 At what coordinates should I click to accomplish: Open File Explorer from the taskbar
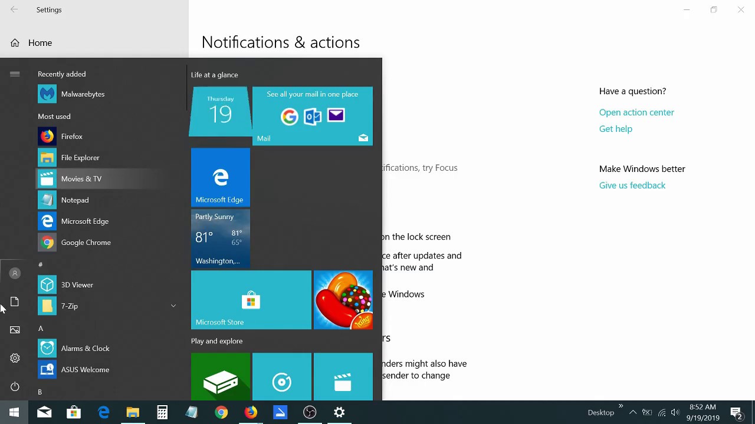[x=133, y=412]
